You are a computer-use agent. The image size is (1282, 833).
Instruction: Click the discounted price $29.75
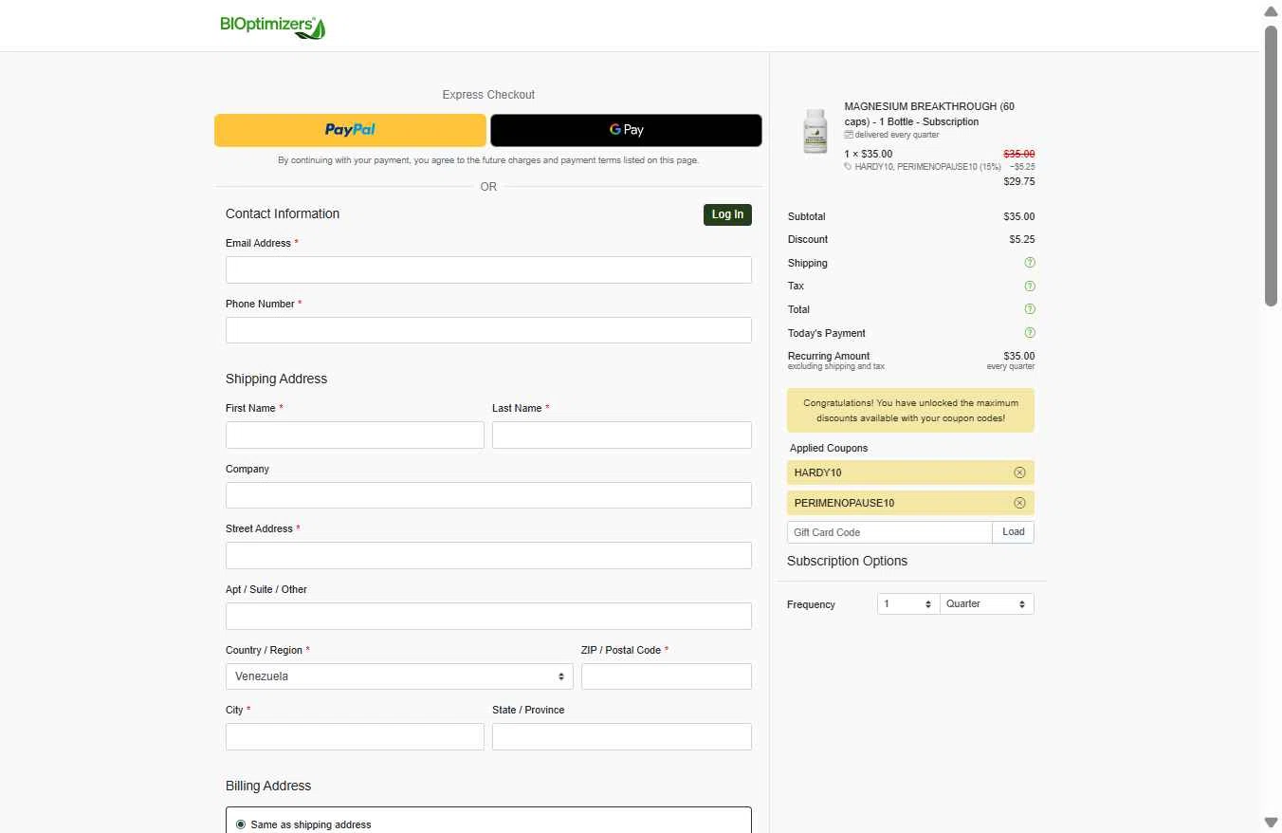1019,181
